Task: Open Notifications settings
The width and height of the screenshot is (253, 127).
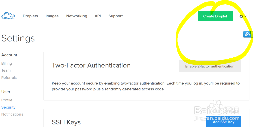Action: click(12, 114)
